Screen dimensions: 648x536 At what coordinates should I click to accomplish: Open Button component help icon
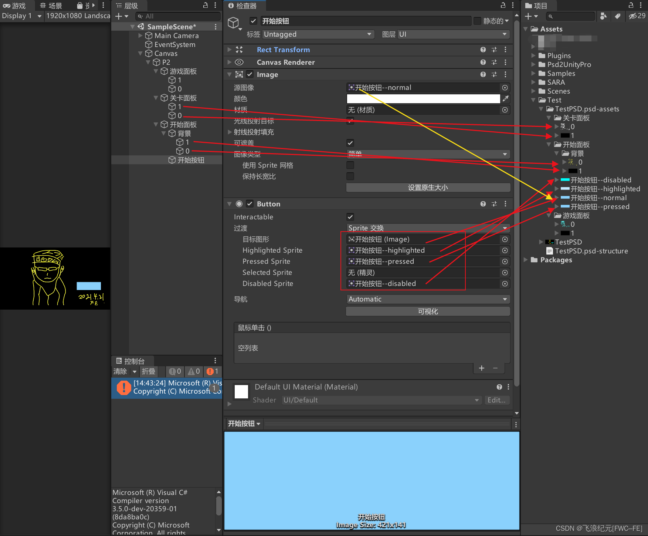pos(483,204)
